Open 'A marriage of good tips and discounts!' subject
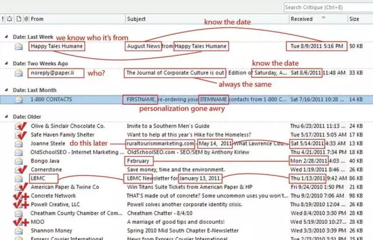Viewport: 373px width, 240px height. coord(175,222)
